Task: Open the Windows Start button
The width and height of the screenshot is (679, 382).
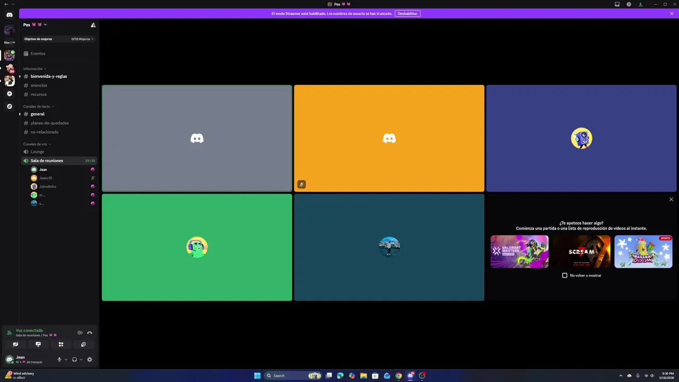Action: [x=257, y=376]
